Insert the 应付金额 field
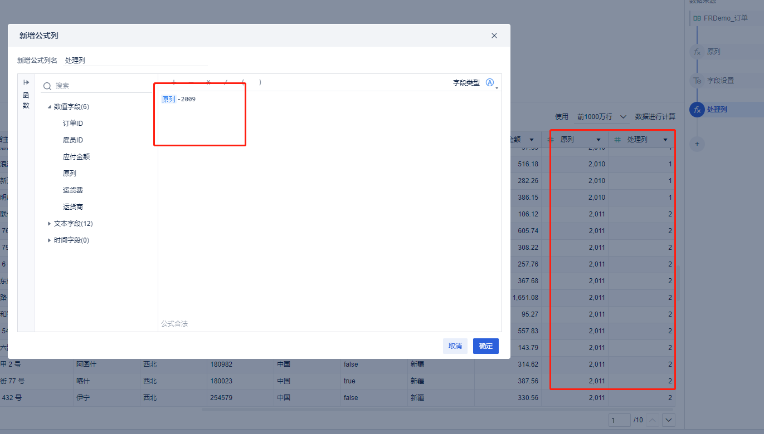Image resolution: width=764 pixels, height=434 pixels. pyautogui.click(x=76, y=157)
